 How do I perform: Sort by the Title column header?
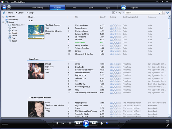[77, 17]
